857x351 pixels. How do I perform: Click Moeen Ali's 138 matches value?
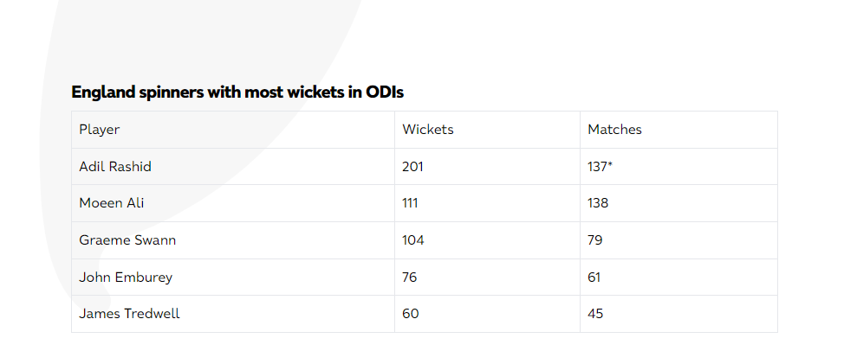point(598,203)
